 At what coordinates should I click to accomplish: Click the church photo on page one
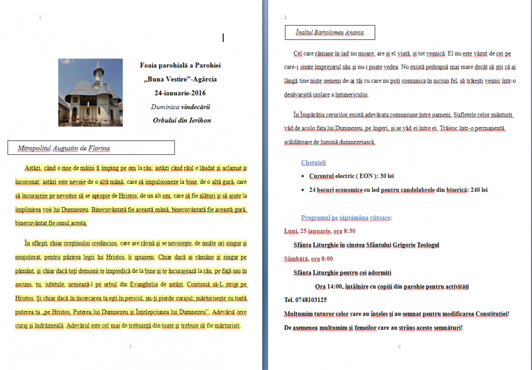[x=90, y=92]
